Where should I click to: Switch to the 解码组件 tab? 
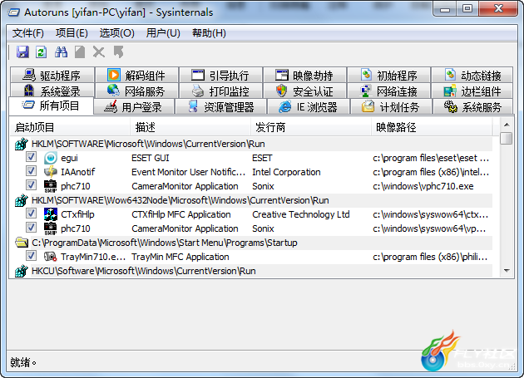[x=136, y=75]
